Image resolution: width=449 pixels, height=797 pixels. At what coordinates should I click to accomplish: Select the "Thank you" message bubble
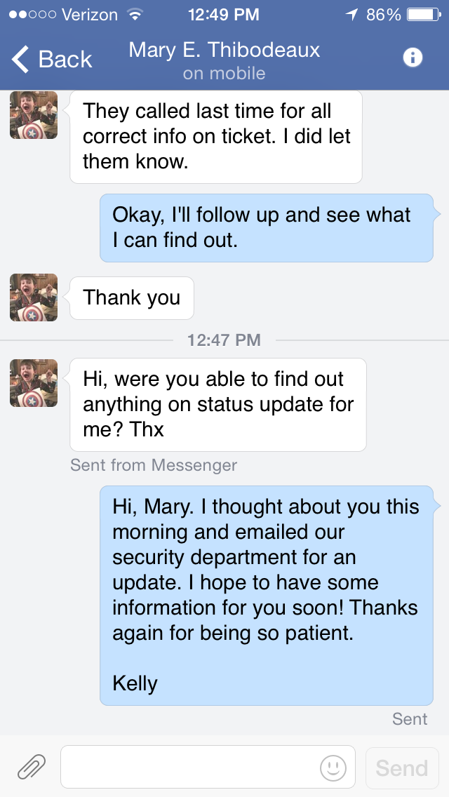tap(132, 297)
